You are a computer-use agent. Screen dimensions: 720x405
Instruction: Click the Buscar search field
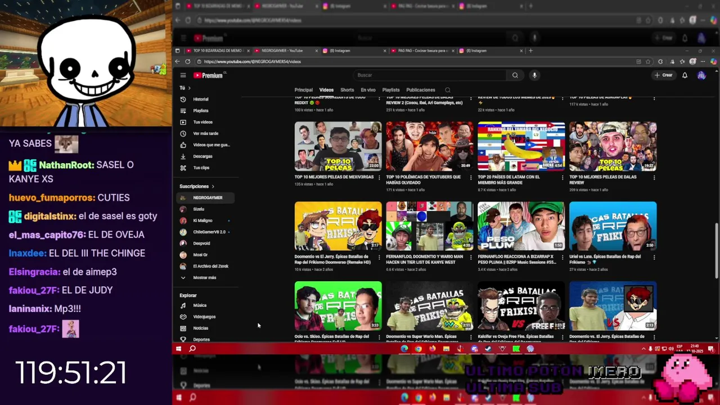coord(430,75)
